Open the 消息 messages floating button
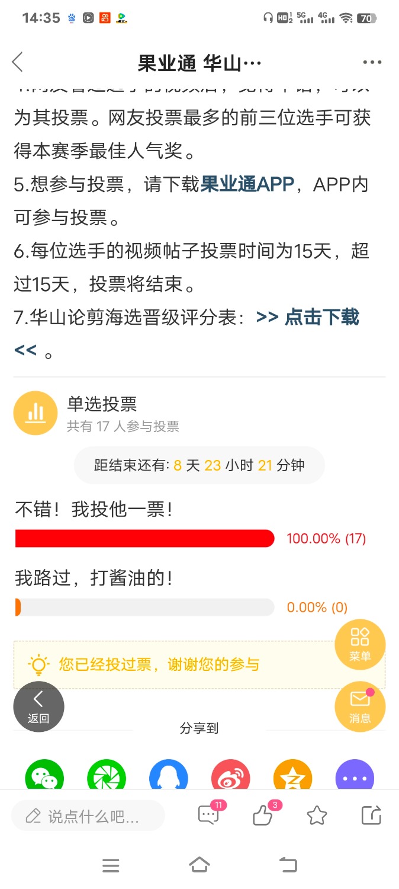The image size is (399, 889). point(360,706)
